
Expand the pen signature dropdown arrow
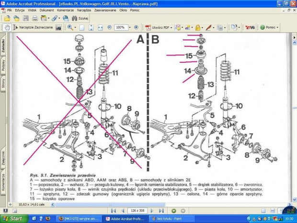click(214, 28)
